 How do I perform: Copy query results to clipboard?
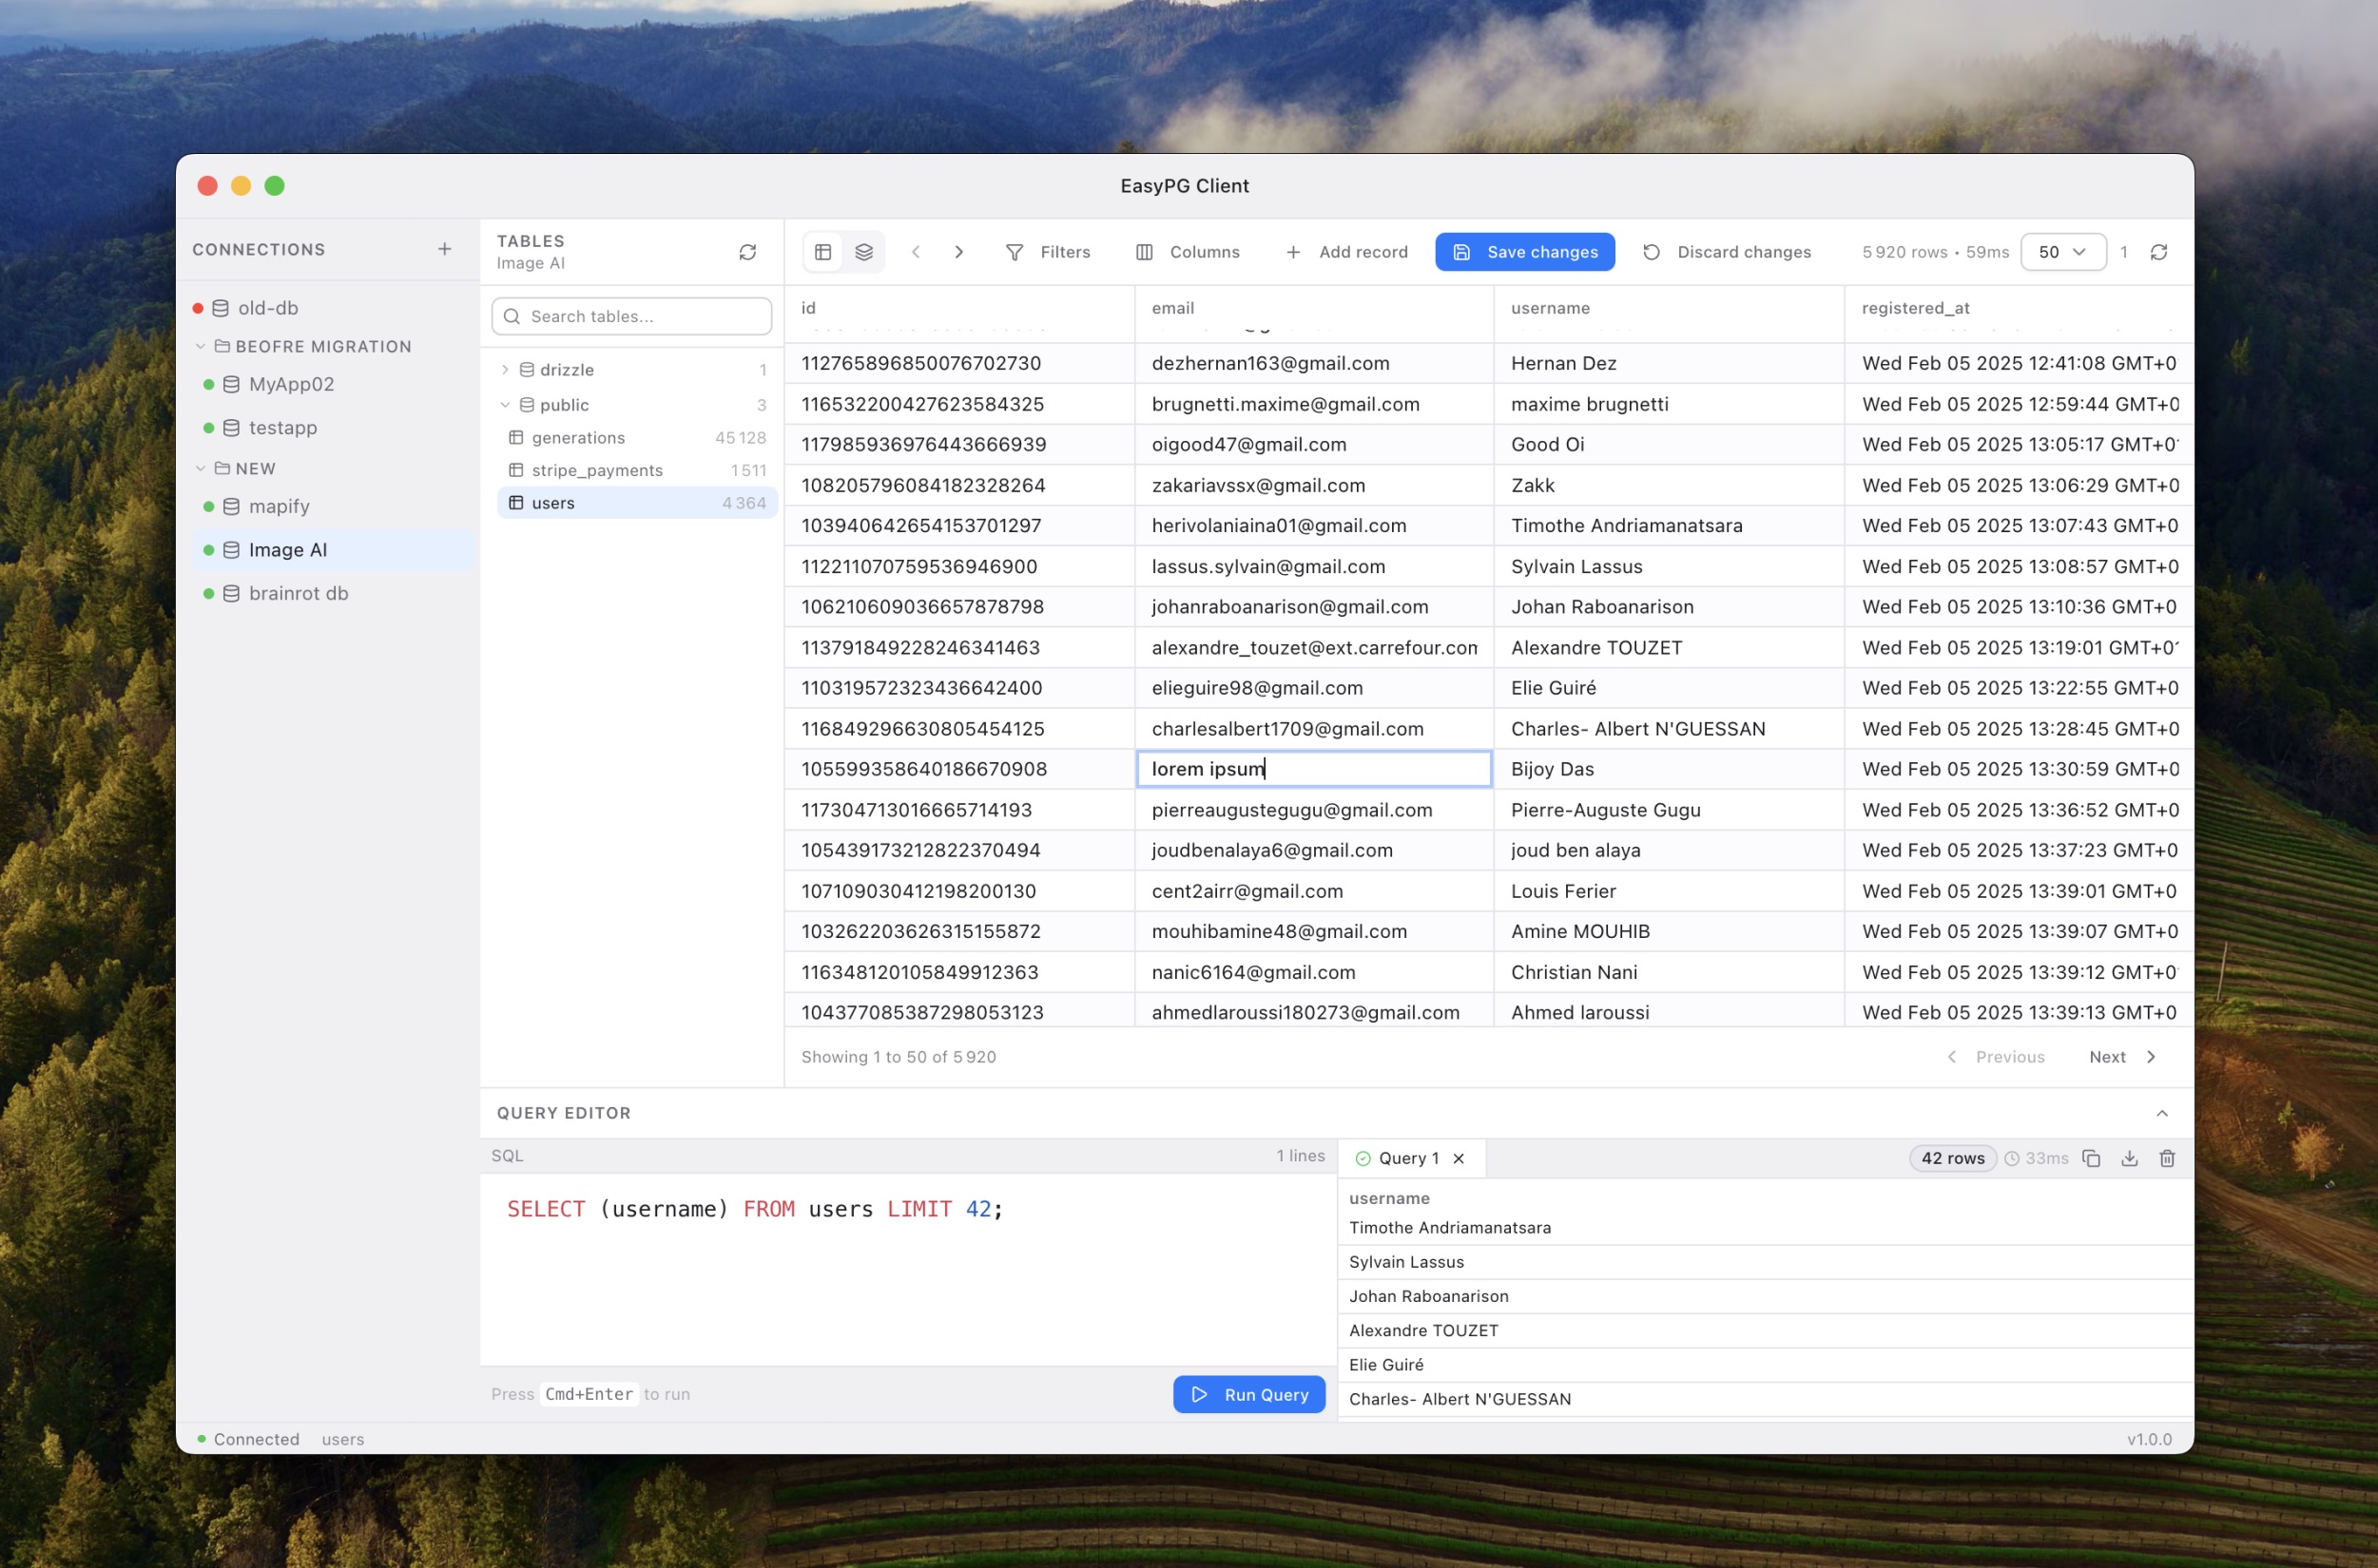2091,1158
